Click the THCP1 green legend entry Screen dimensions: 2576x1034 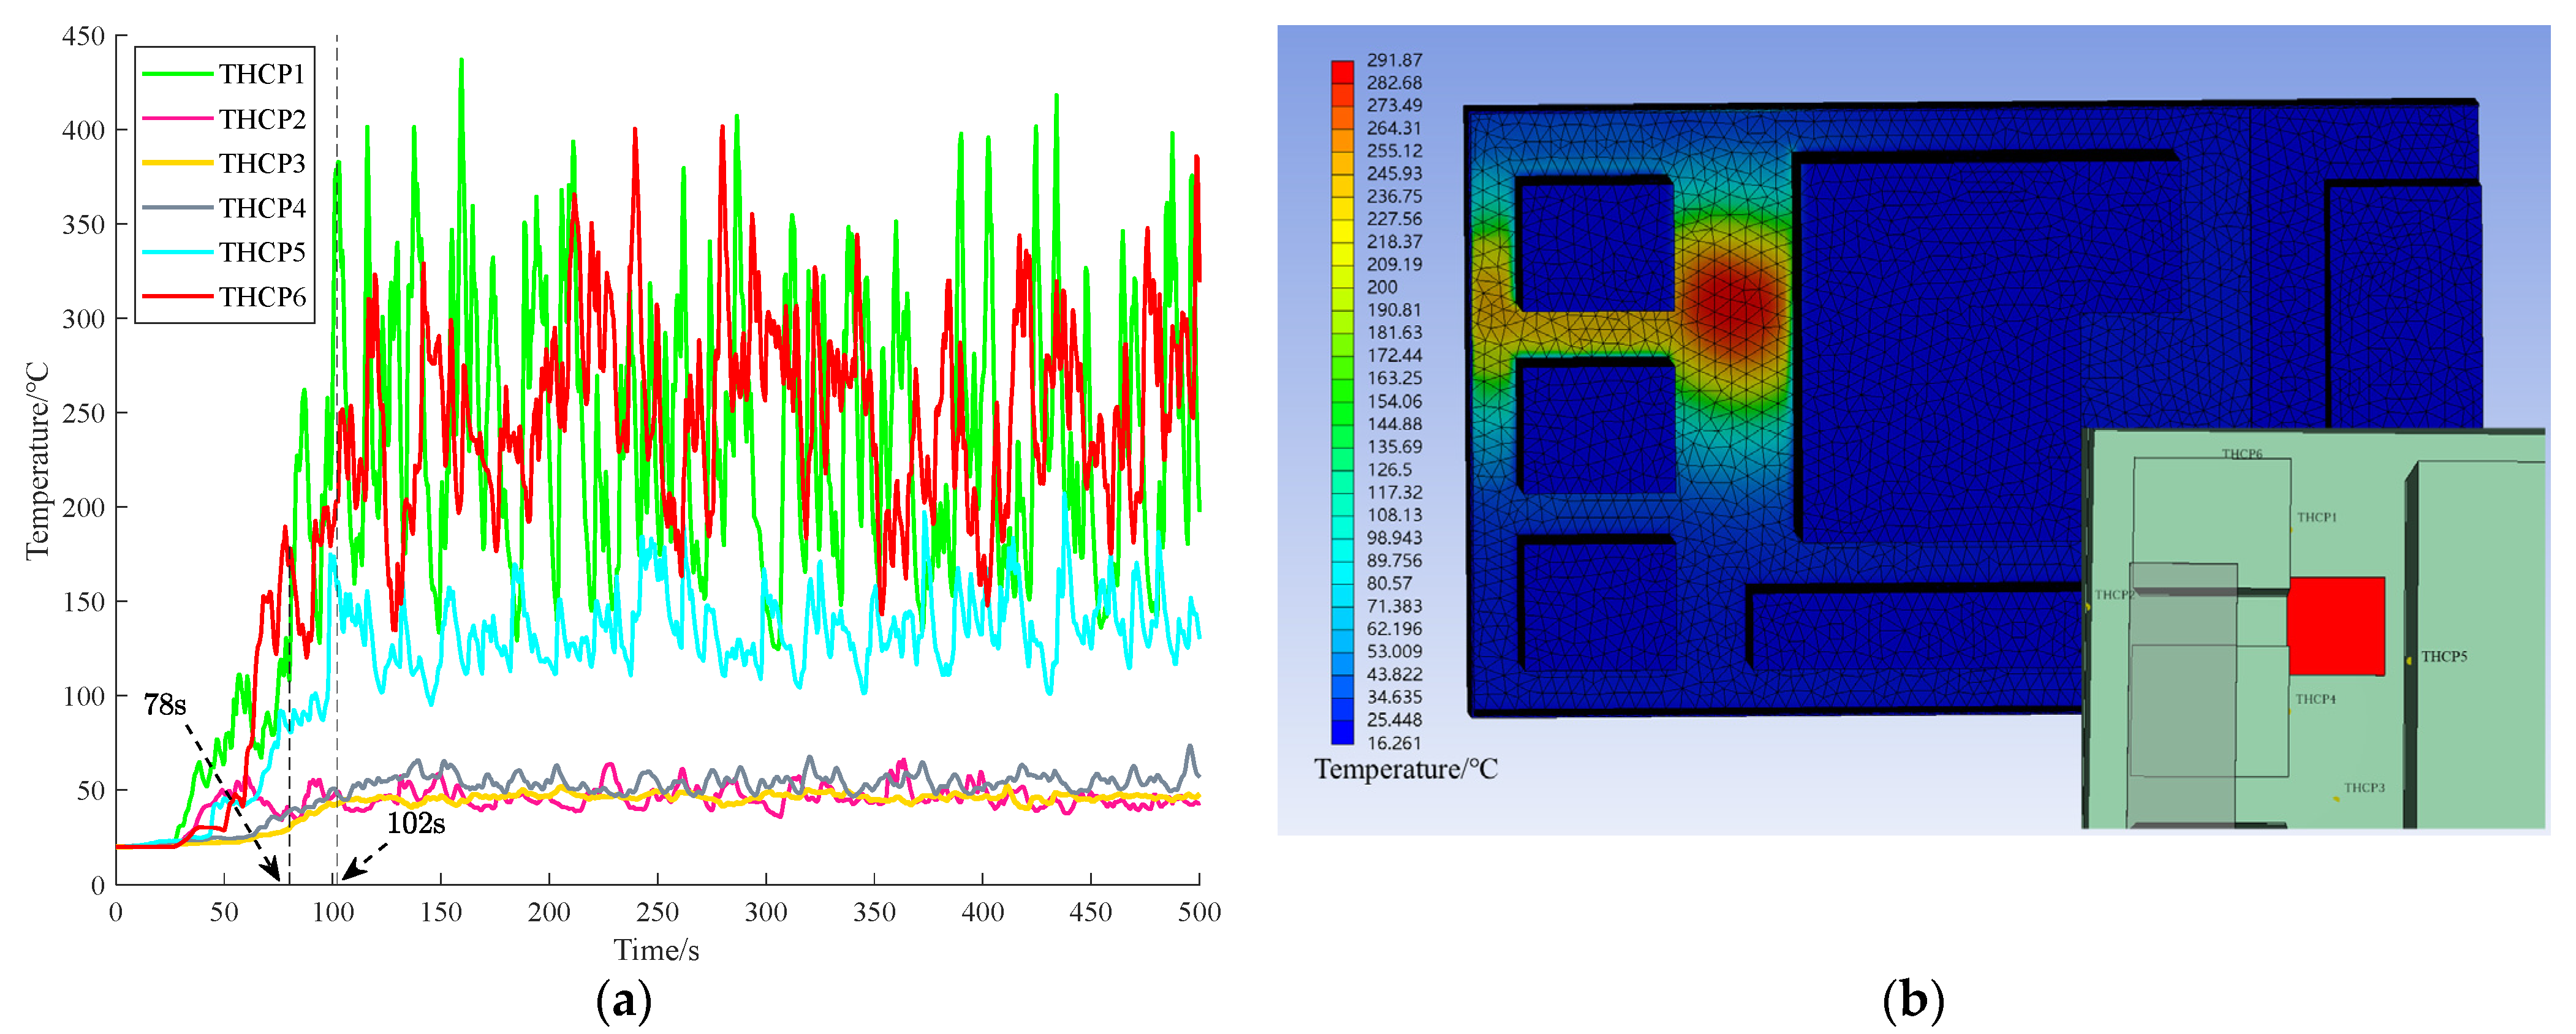261,74
